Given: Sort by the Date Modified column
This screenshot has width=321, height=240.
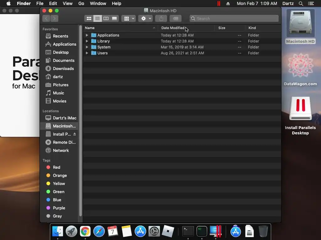Looking at the screenshot, I should (186, 28).
